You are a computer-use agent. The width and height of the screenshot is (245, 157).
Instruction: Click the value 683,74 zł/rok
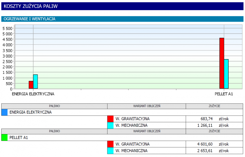click(214, 119)
